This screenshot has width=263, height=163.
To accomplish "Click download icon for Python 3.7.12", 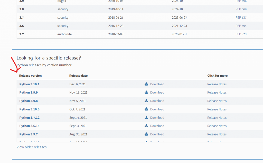I will (146, 117).
